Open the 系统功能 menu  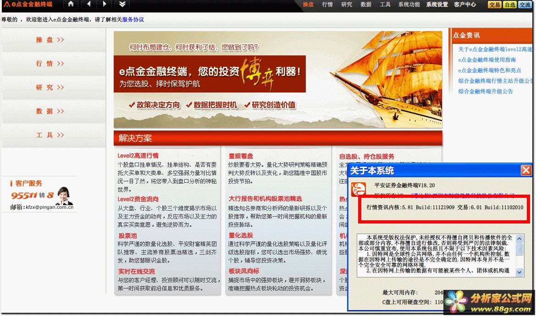pyautogui.click(x=409, y=5)
